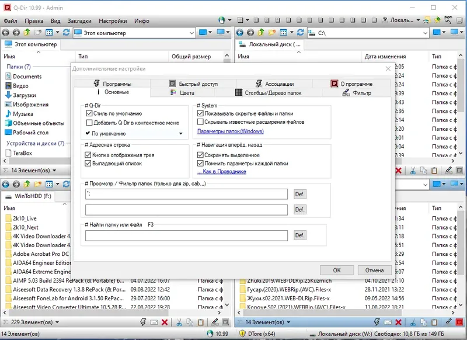Click the red delete icon in the top-right pane status bar
The height and width of the screenshot is (340, 467).
point(399,171)
